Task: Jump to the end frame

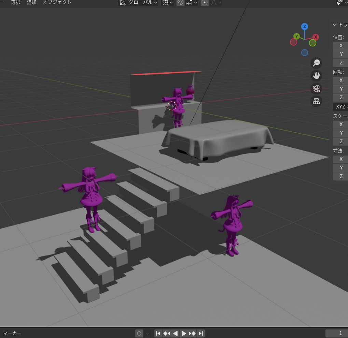Action: 201,333
